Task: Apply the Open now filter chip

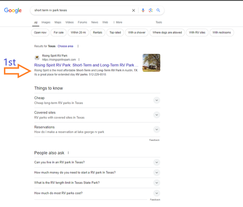Action: (x=40, y=33)
